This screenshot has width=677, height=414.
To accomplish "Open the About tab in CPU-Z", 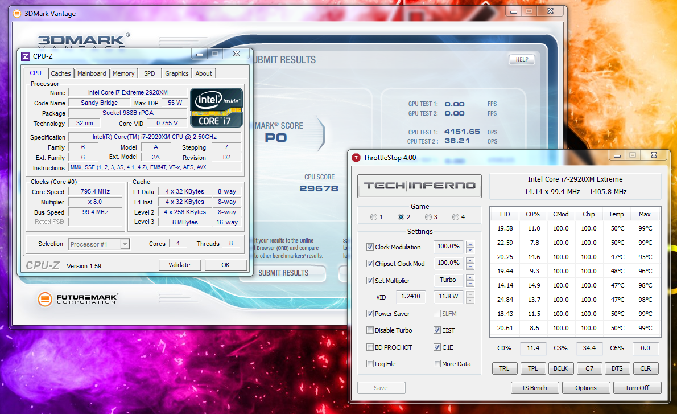I will click(204, 73).
